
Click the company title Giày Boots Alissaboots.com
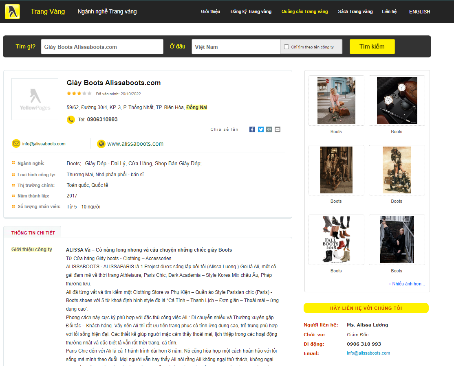[113, 83]
